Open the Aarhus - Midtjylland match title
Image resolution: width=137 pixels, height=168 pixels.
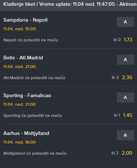26,133
